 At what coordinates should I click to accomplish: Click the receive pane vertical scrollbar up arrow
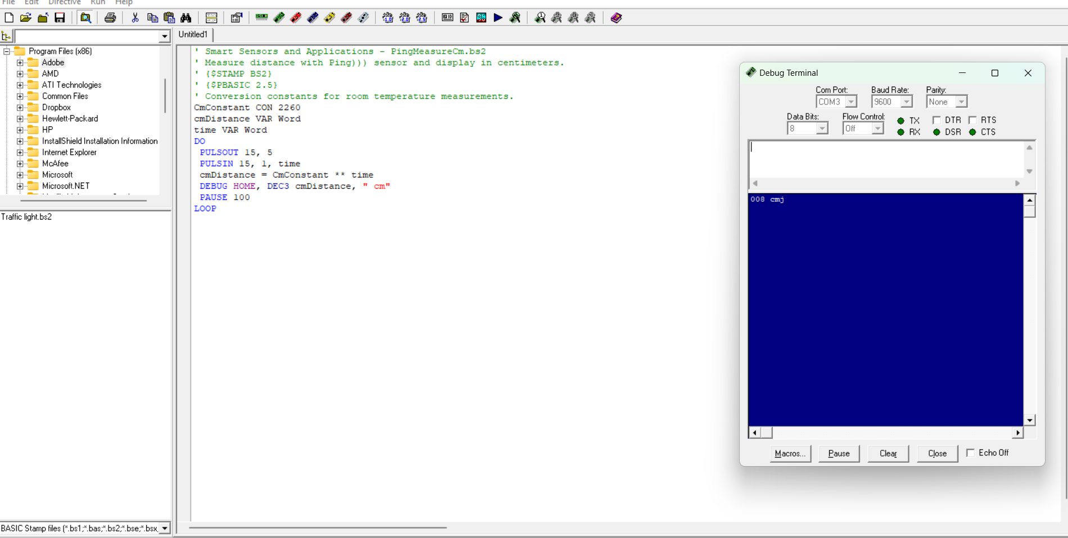(1030, 200)
